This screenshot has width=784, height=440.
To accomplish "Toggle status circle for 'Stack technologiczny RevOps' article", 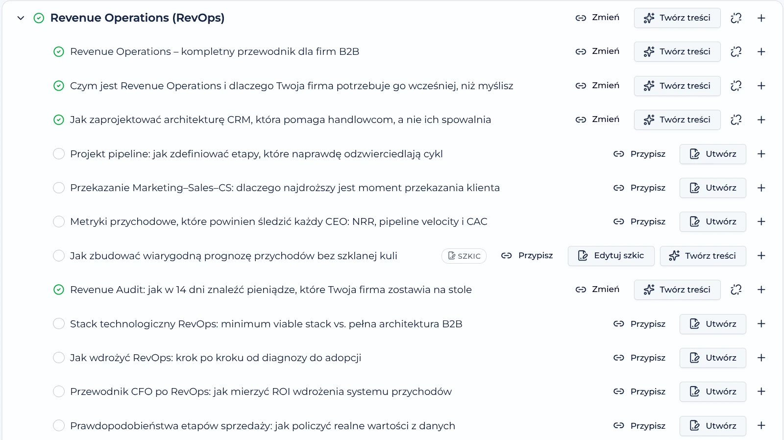I will [59, 324].
